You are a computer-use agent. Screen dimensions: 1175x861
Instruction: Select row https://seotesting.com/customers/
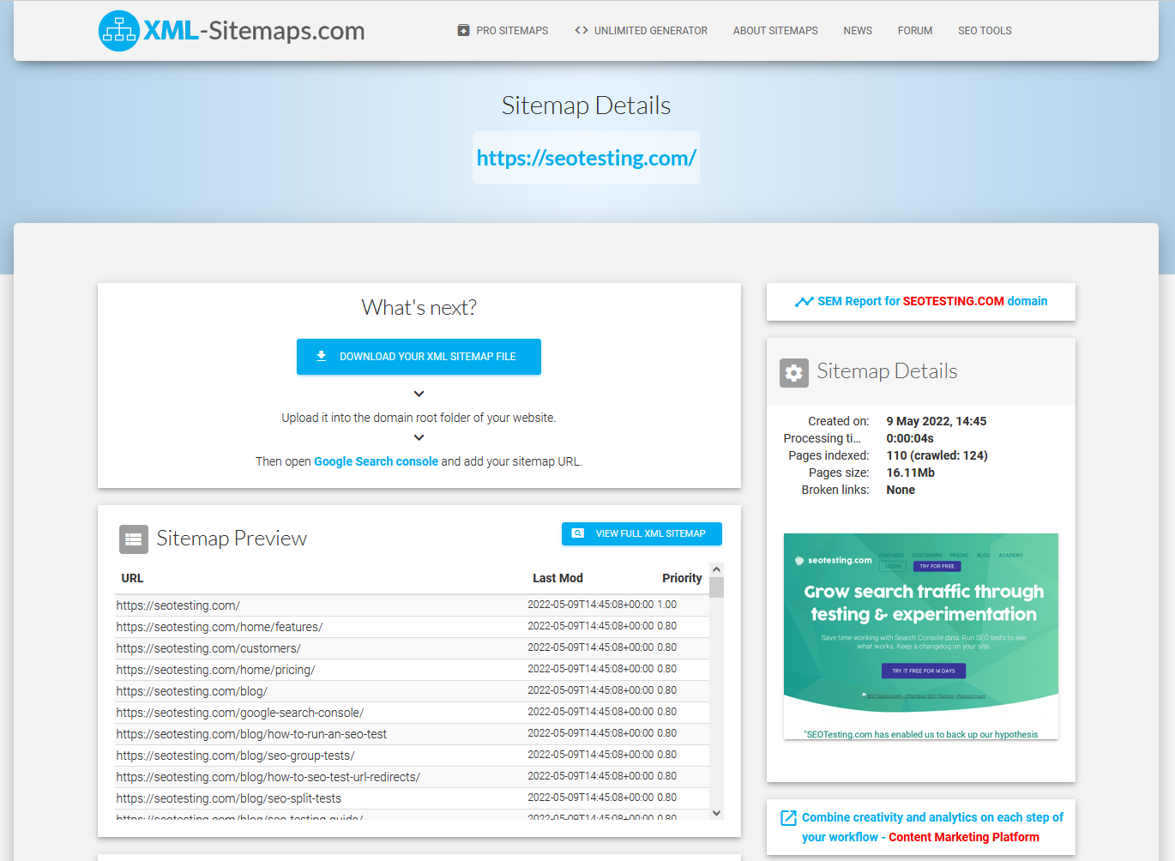[x=412, y=648]
